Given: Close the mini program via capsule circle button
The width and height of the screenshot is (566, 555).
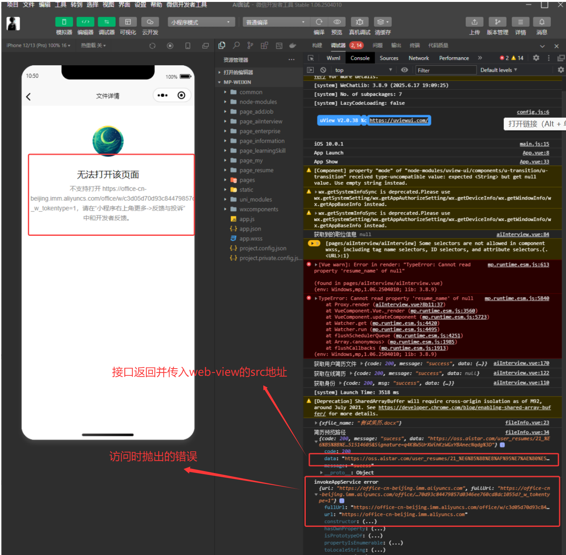Looking at the screenshot, I should coord(181,95).
